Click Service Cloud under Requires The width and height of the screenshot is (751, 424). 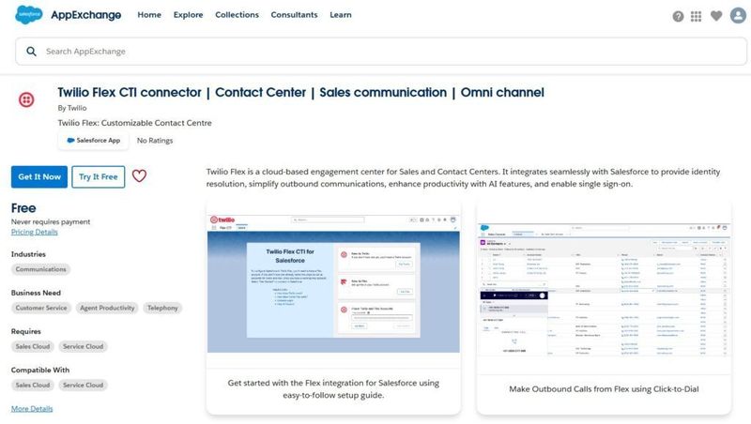(83, 346)
